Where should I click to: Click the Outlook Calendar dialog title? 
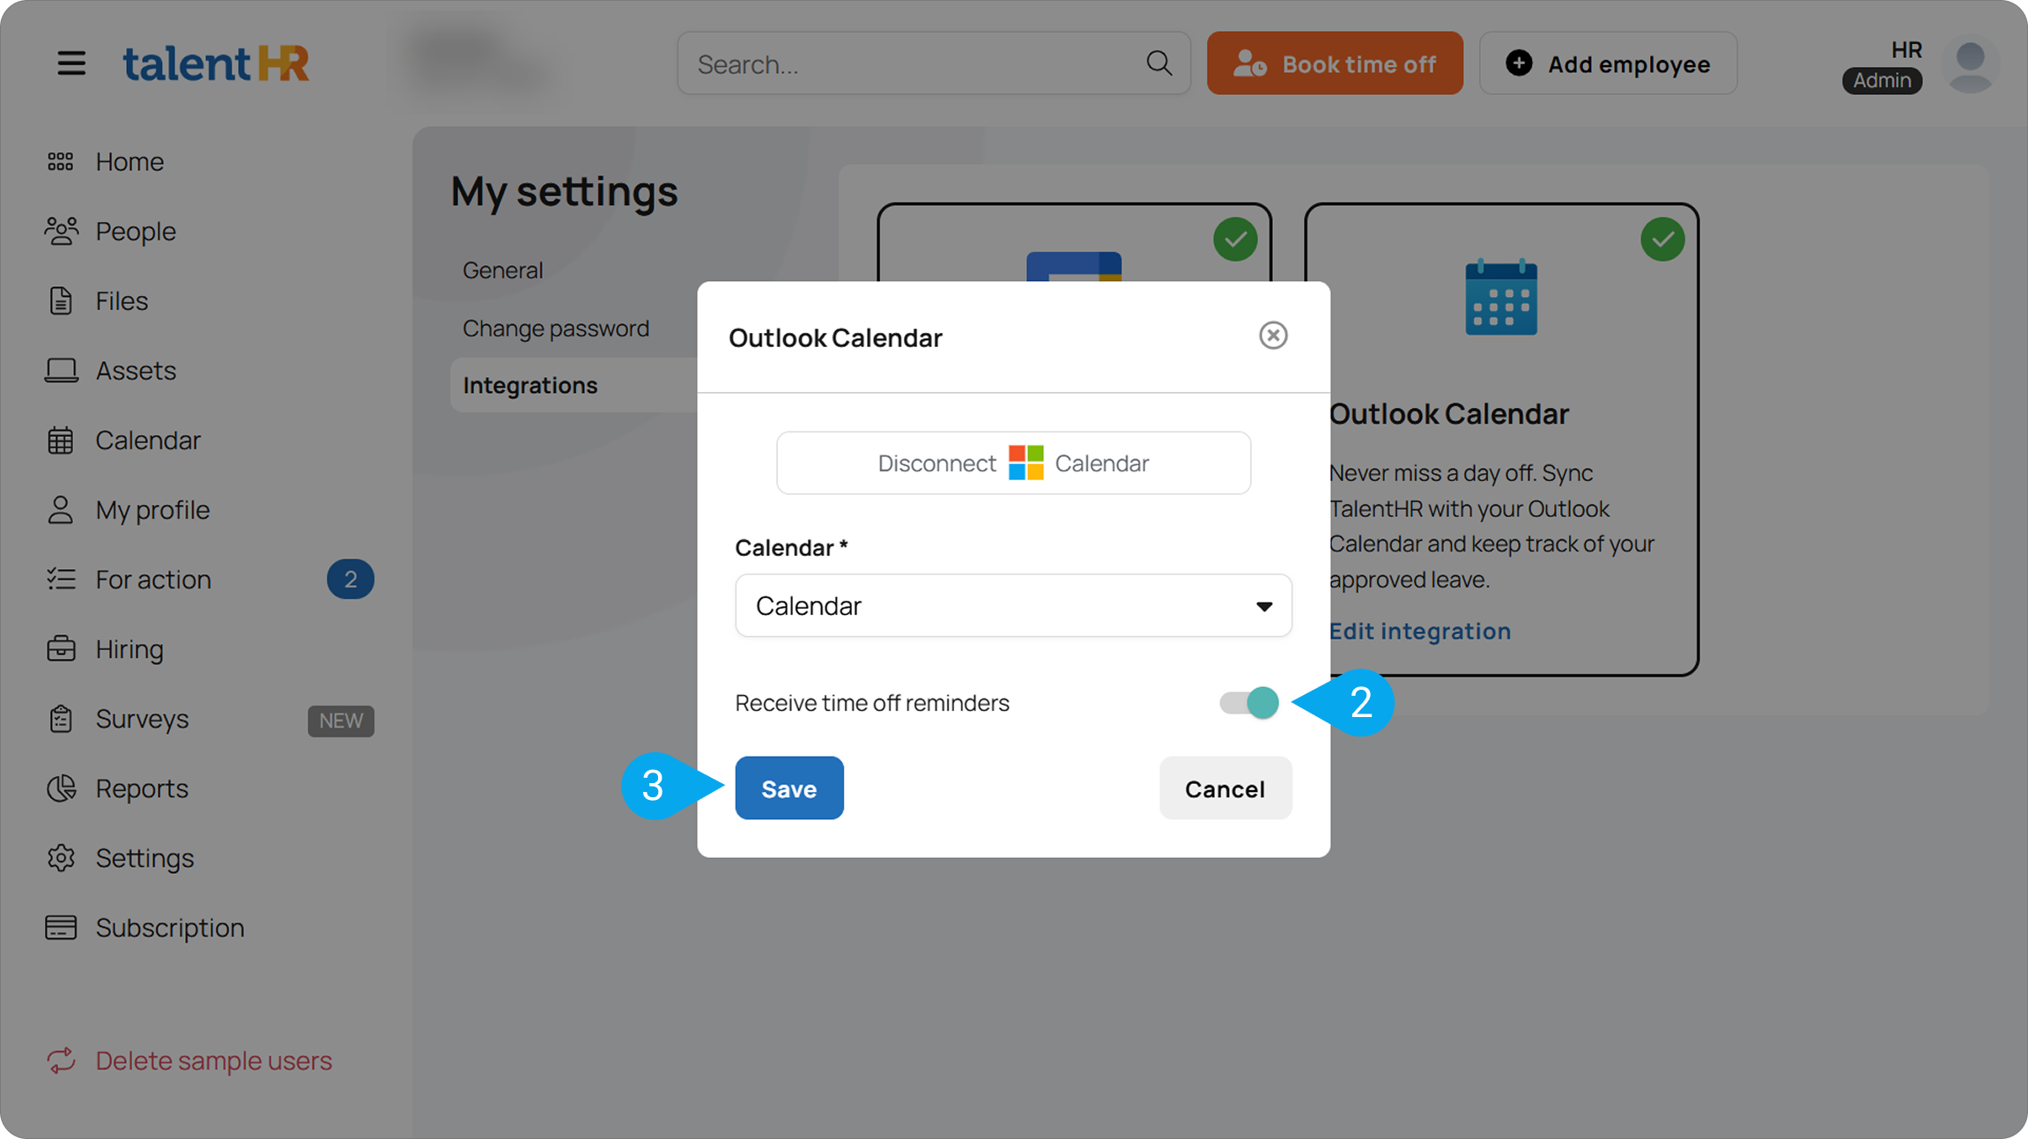[x=835, y=337]
